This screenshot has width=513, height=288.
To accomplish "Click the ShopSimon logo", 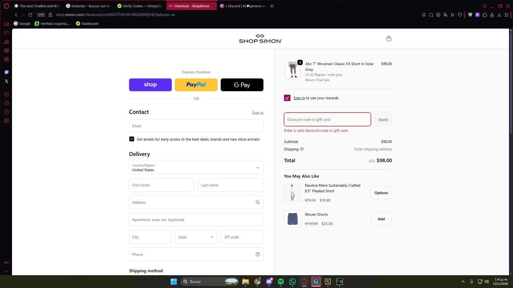I will point(260,39).
